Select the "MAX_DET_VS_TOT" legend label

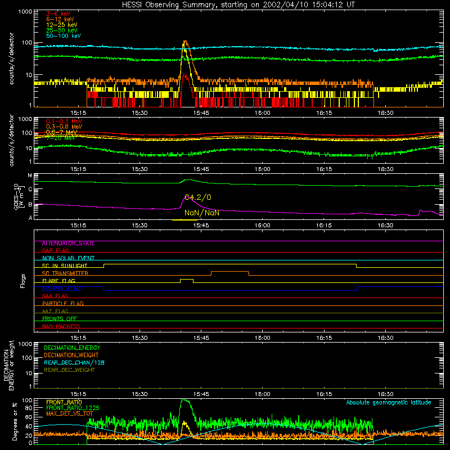click(70, 413)
